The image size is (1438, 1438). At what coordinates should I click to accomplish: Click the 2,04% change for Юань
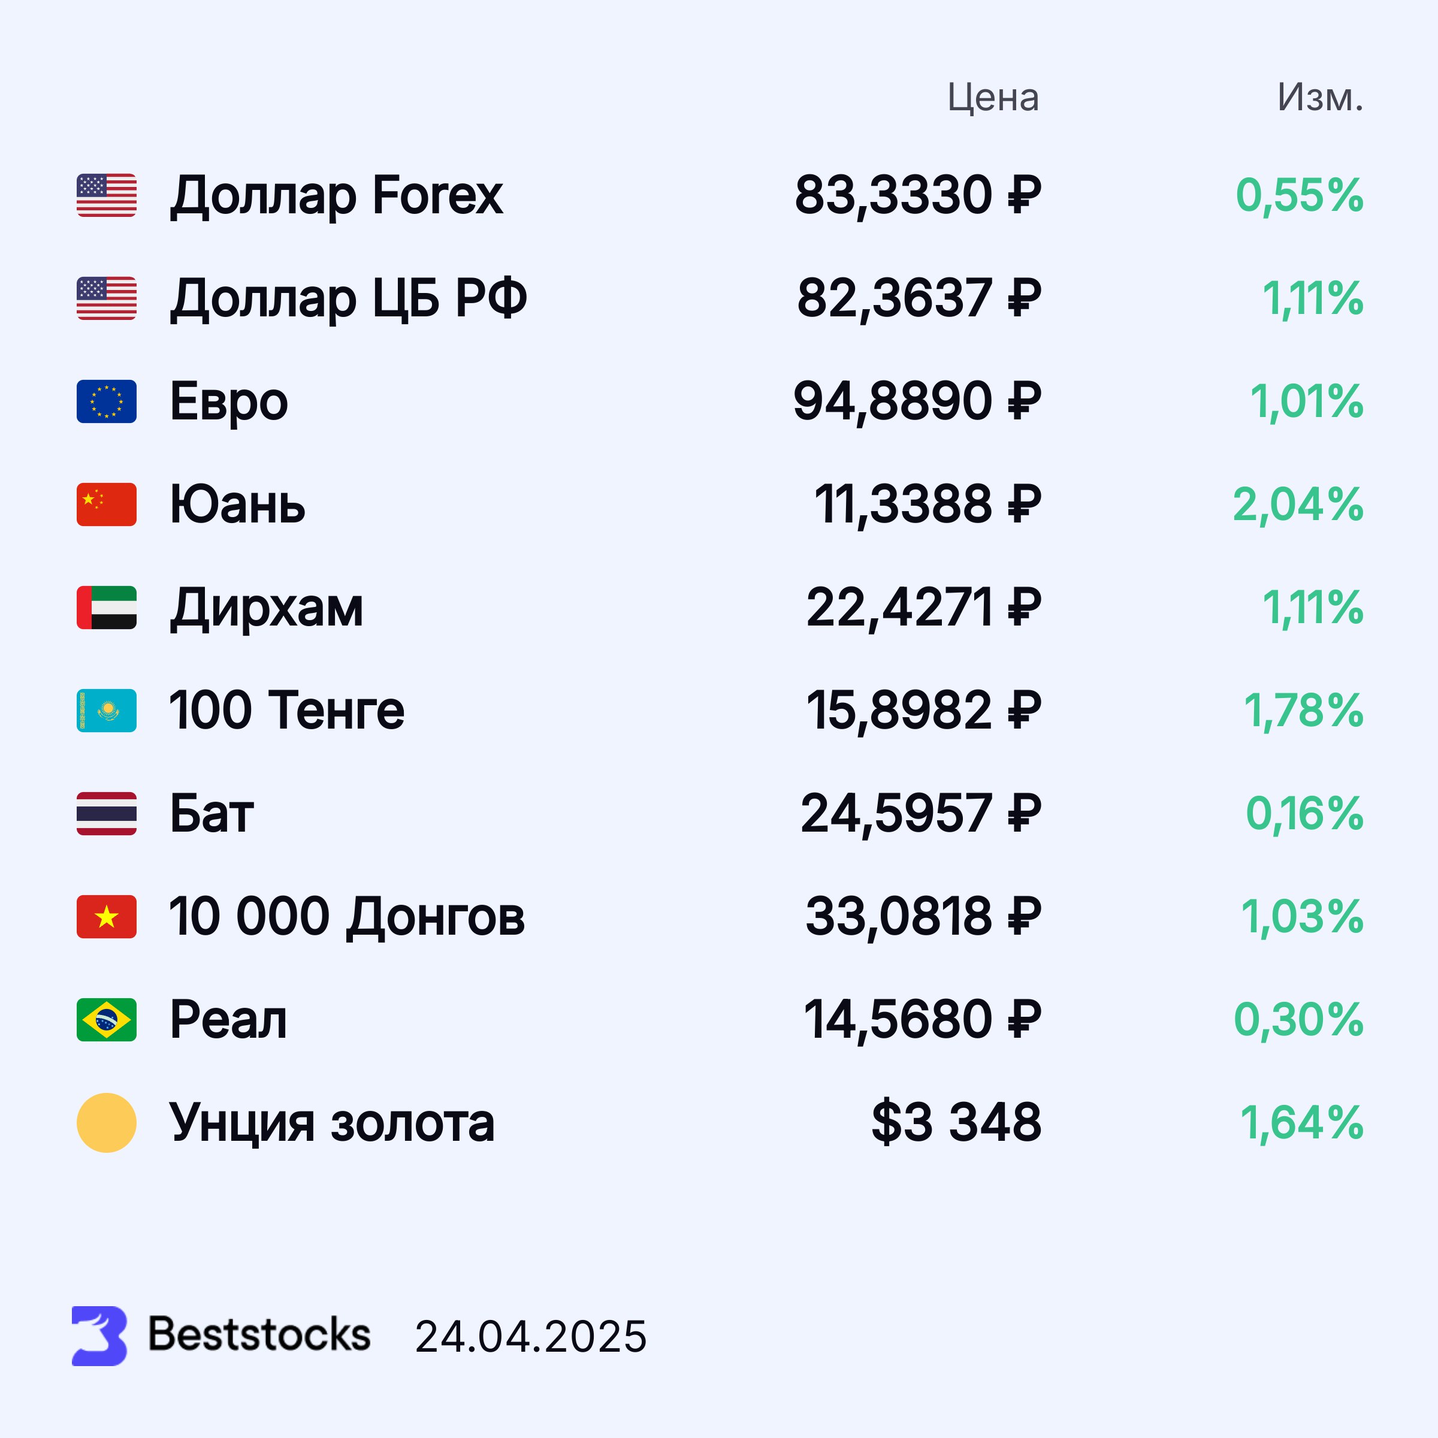point(1297,504)
